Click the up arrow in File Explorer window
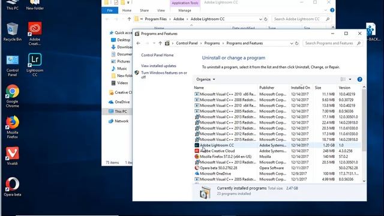The width and height of the screenshot is (384, 216). point(130,19)
